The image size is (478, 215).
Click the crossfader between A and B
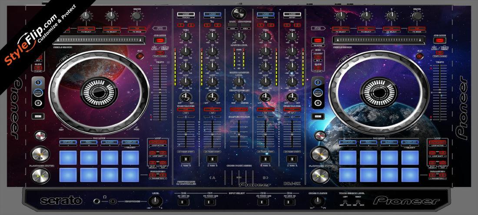coord(239,177)
